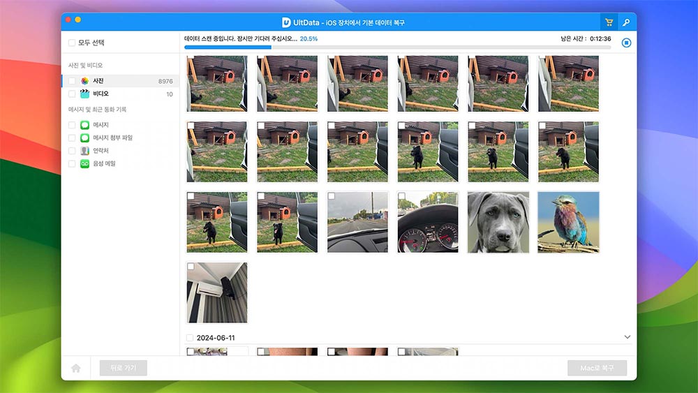Open the gray pit bull dog photo
698x393 pixels.
click(x=498, y=222)
